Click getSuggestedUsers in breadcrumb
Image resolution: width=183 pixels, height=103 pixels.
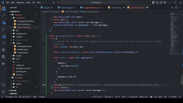click(x=91, y=12)
